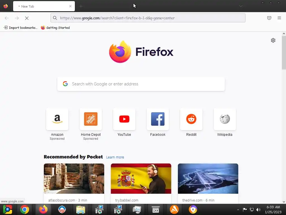Open the store-front icon in the taskbar
Screen dimensions: 286x215
(156, 209)
